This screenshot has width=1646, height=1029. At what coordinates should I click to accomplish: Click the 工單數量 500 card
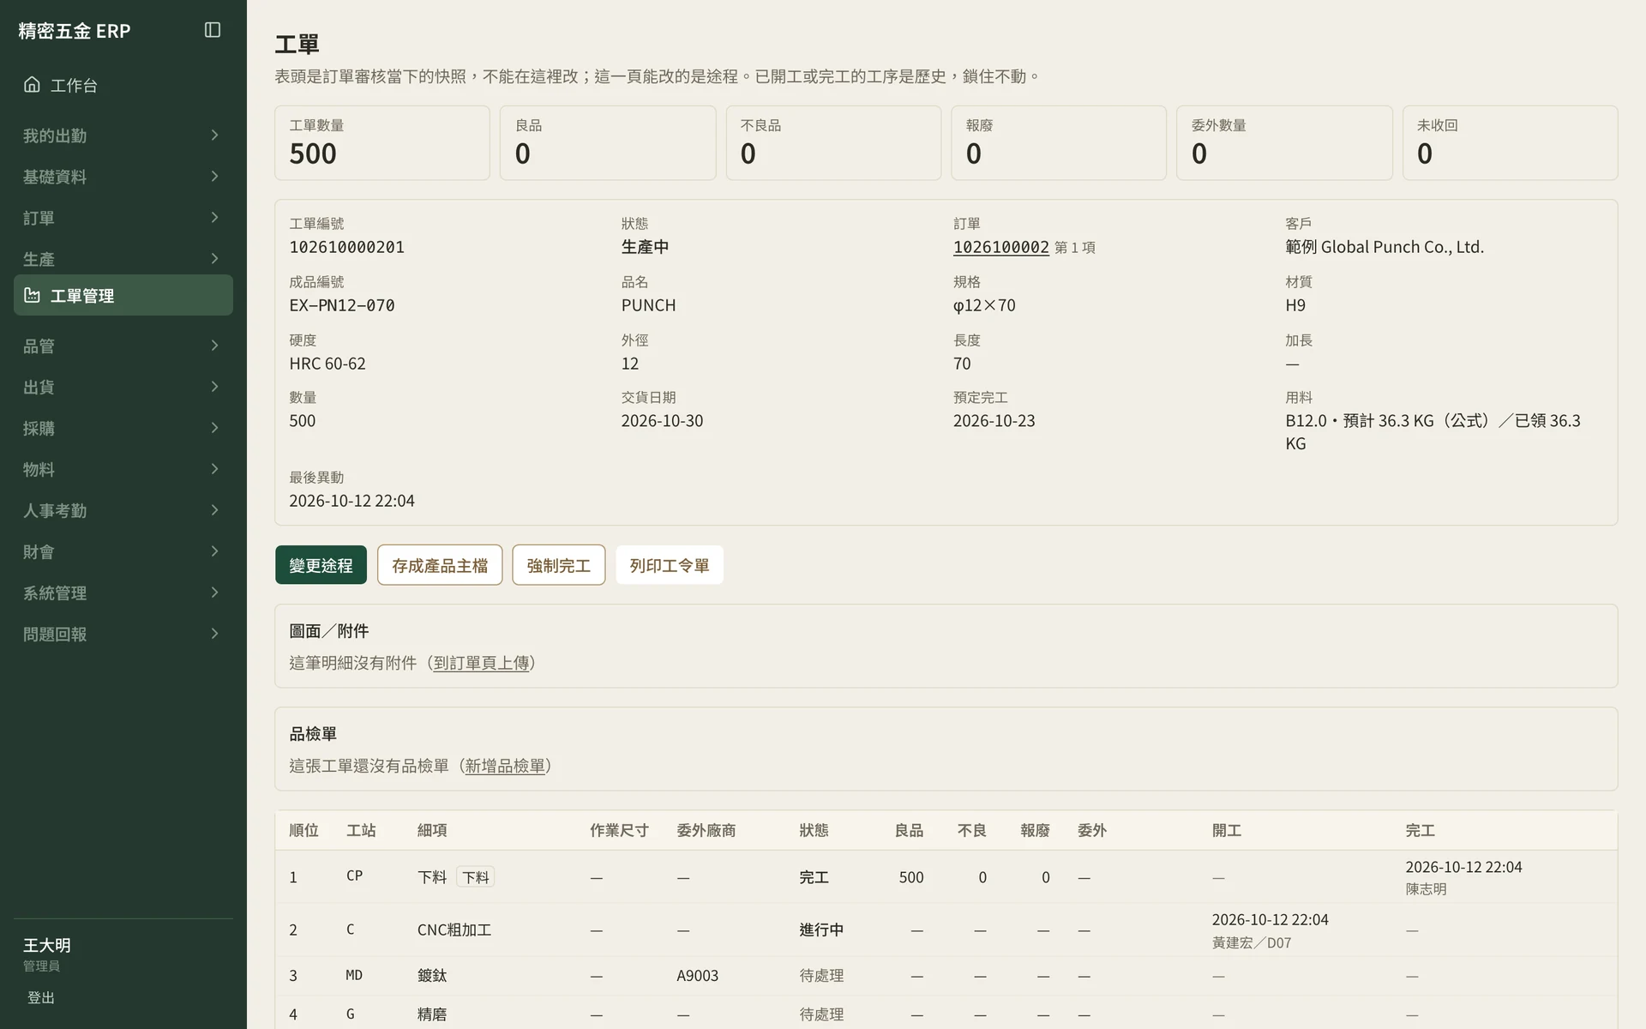point(382,143)
